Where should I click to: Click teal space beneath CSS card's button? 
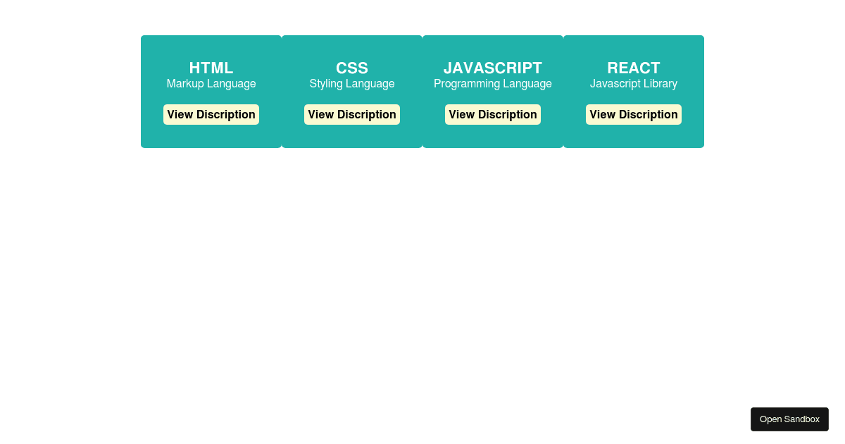click(352, 137)
